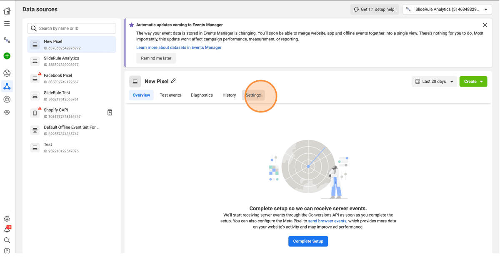Click the warning pixel icon for Facebook Pixel
Viewport: 500px width, 259px height.
(35, 78)
